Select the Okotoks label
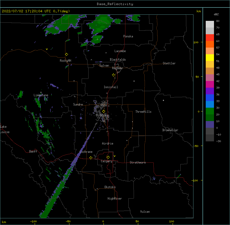This screenshot has width=230, height=225. click(x=110, y=187)
